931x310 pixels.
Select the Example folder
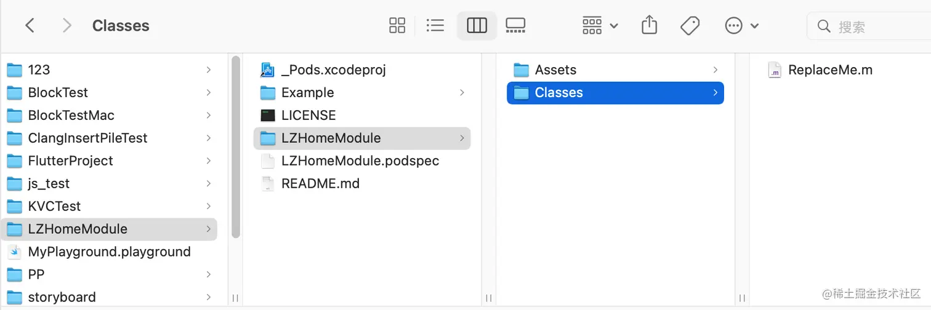[362, 92]
